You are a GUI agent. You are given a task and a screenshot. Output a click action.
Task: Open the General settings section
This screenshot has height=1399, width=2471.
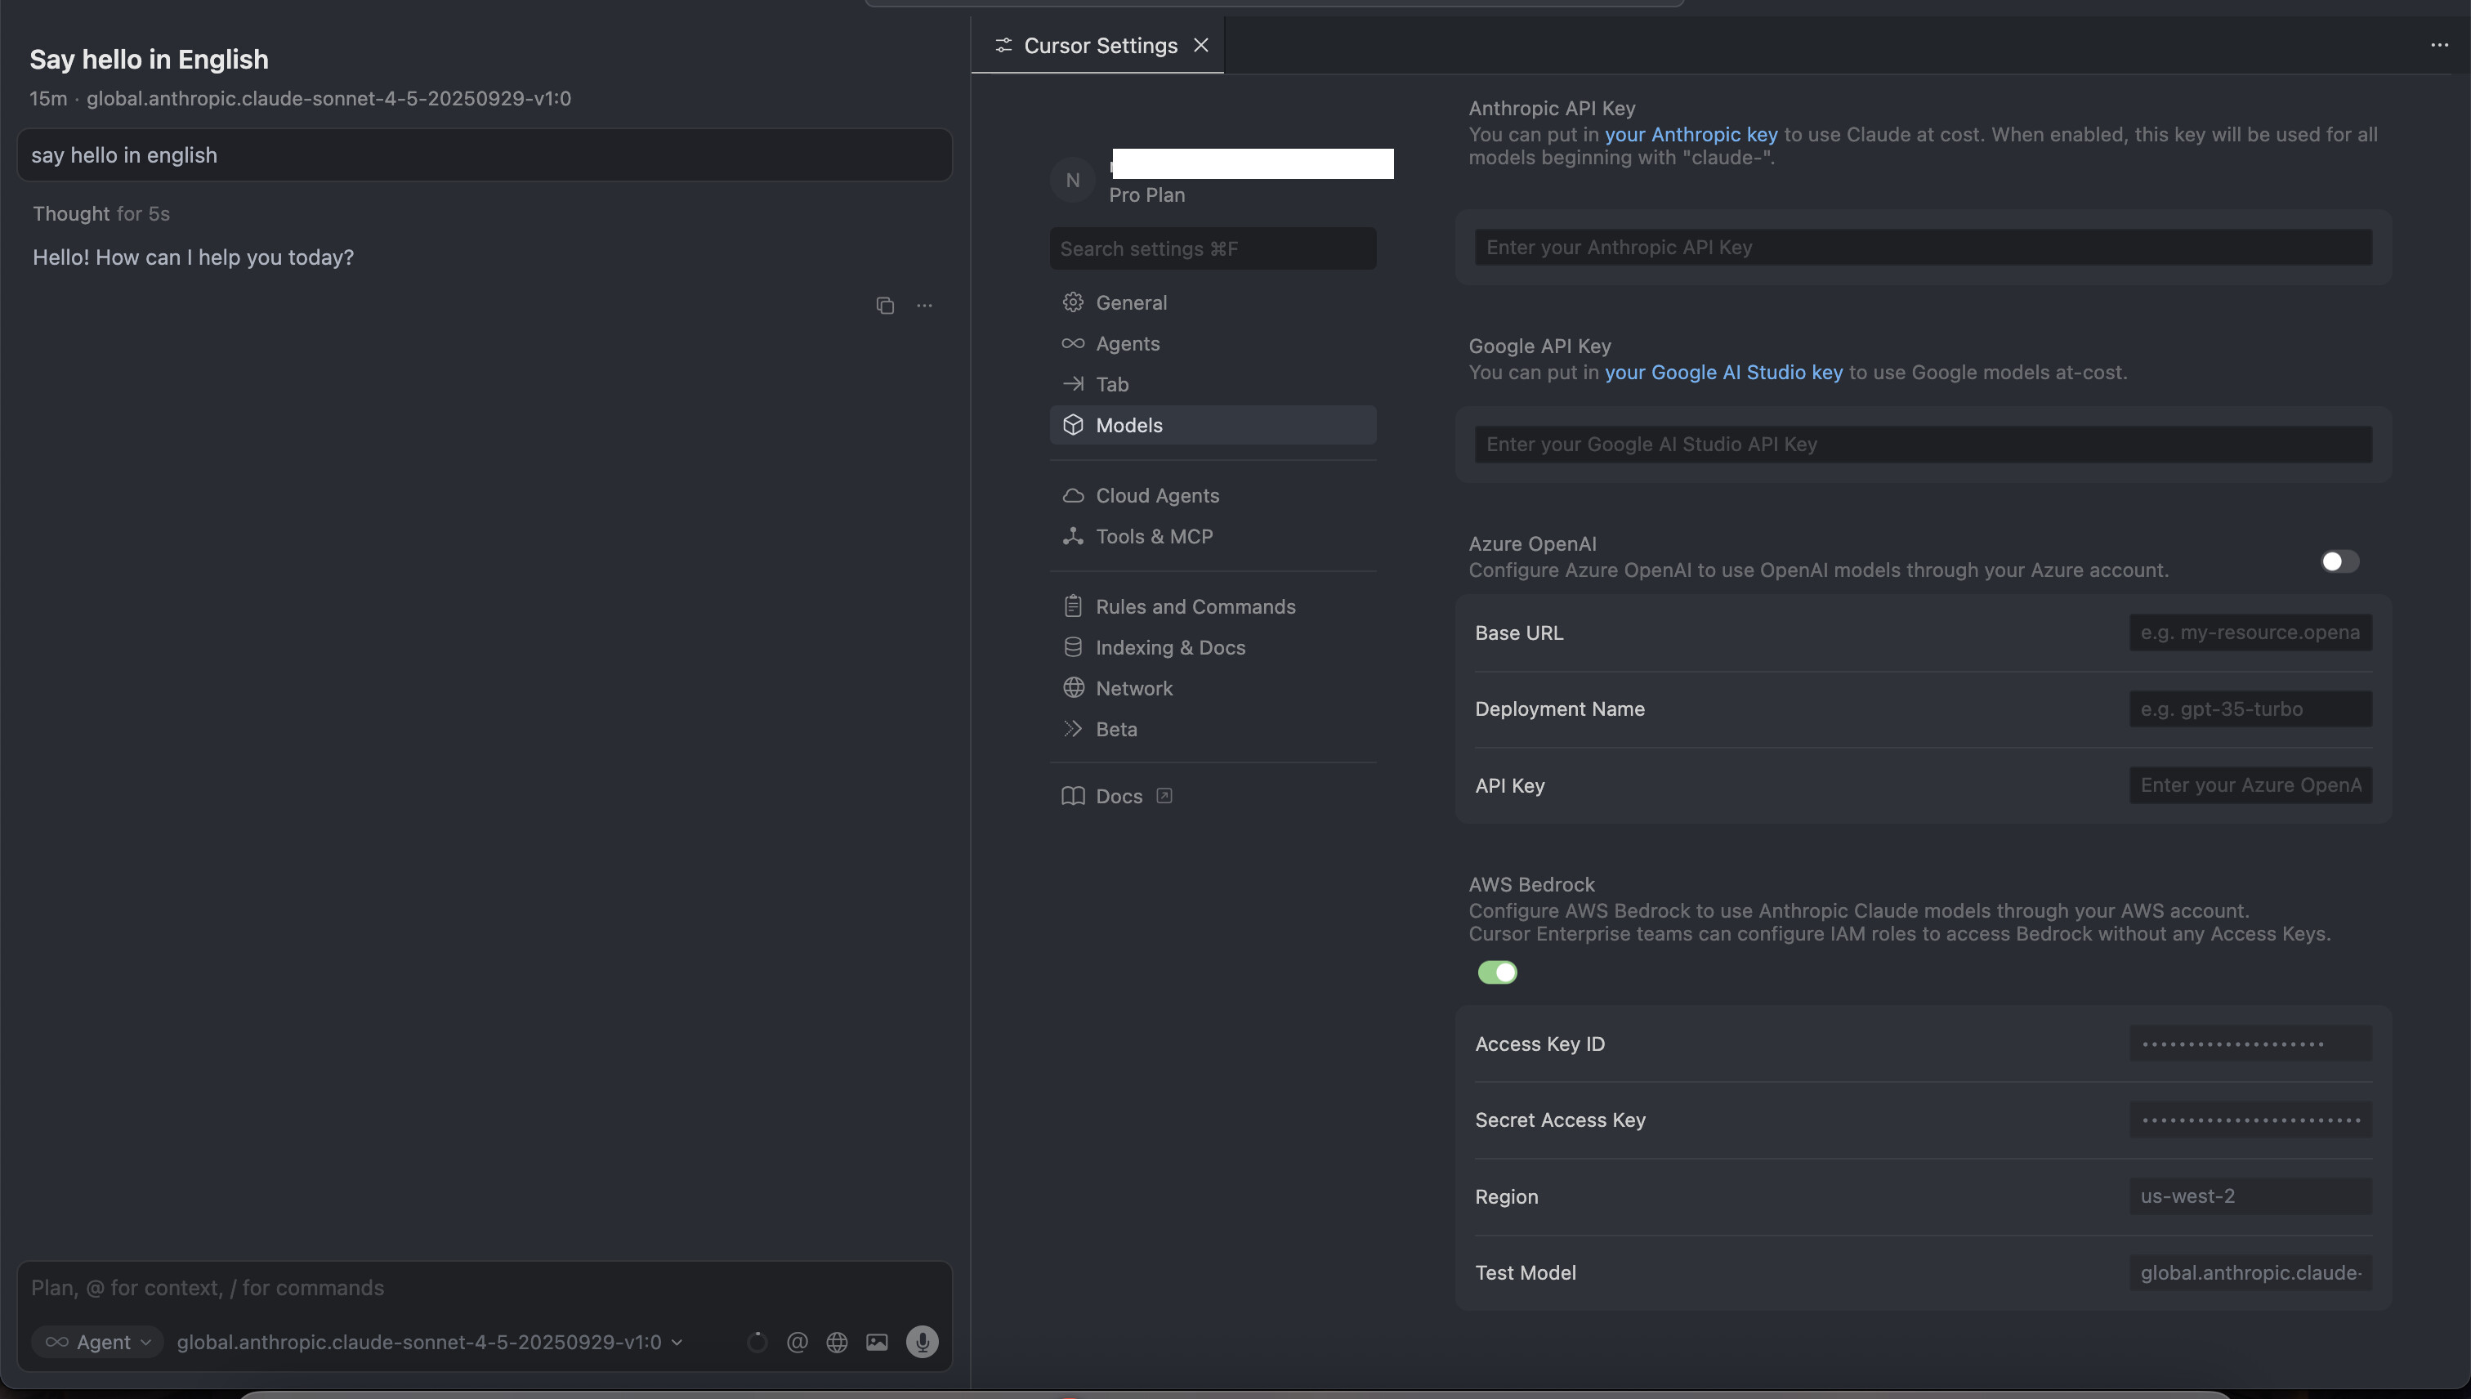1131,302
